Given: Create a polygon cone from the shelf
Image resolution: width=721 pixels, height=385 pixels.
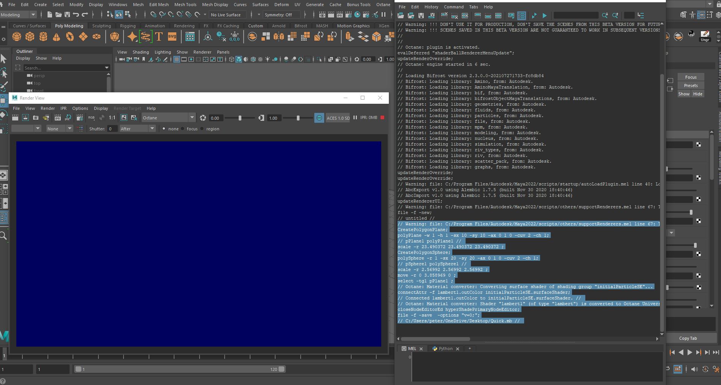Looking at the screenshot, I should coord(57,37).
